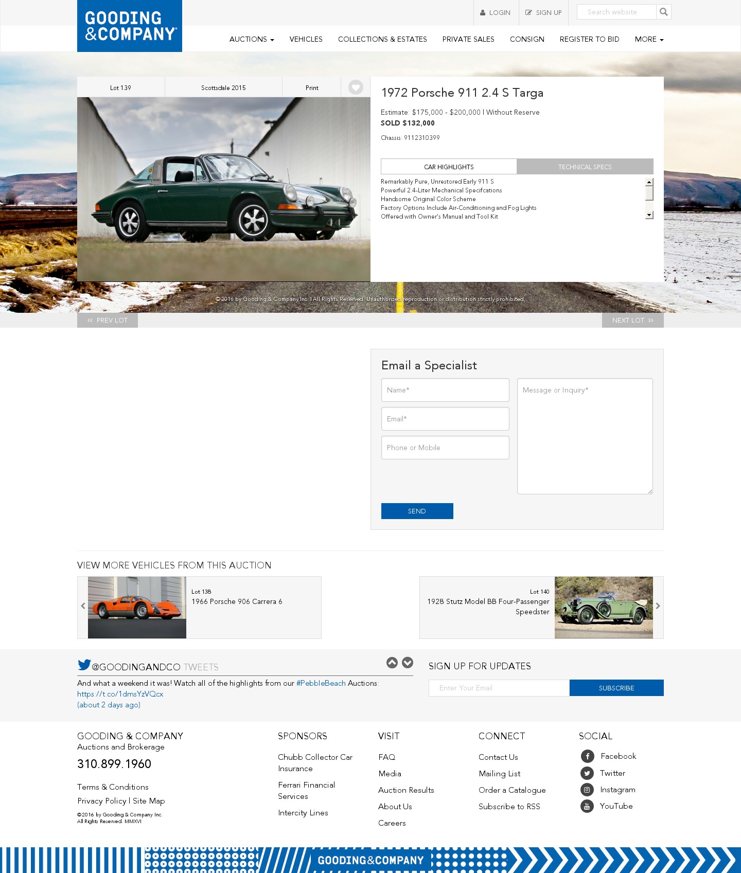Image resolution: width=741 pixels, height=873 pixels.
Task: Open the FAQ link
Action: pyautogui.click(x=387, y=757)
